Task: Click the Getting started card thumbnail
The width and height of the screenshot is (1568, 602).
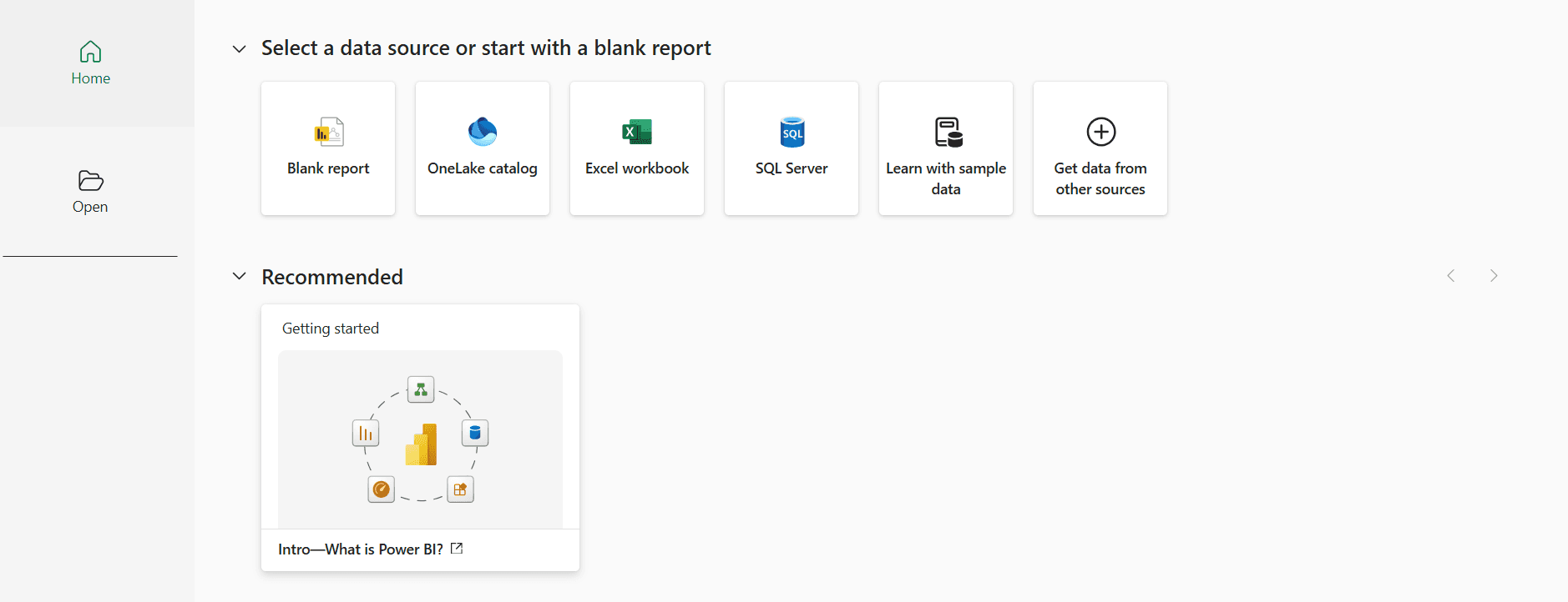Action: 420,439
